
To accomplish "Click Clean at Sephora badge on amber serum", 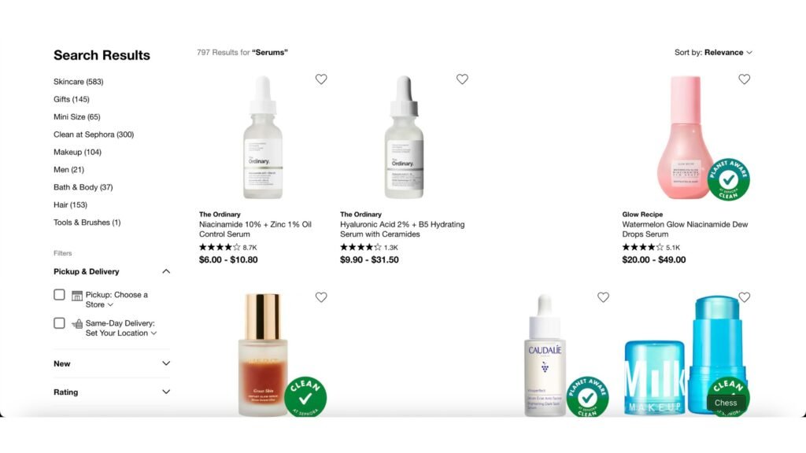I will (305, 397).
